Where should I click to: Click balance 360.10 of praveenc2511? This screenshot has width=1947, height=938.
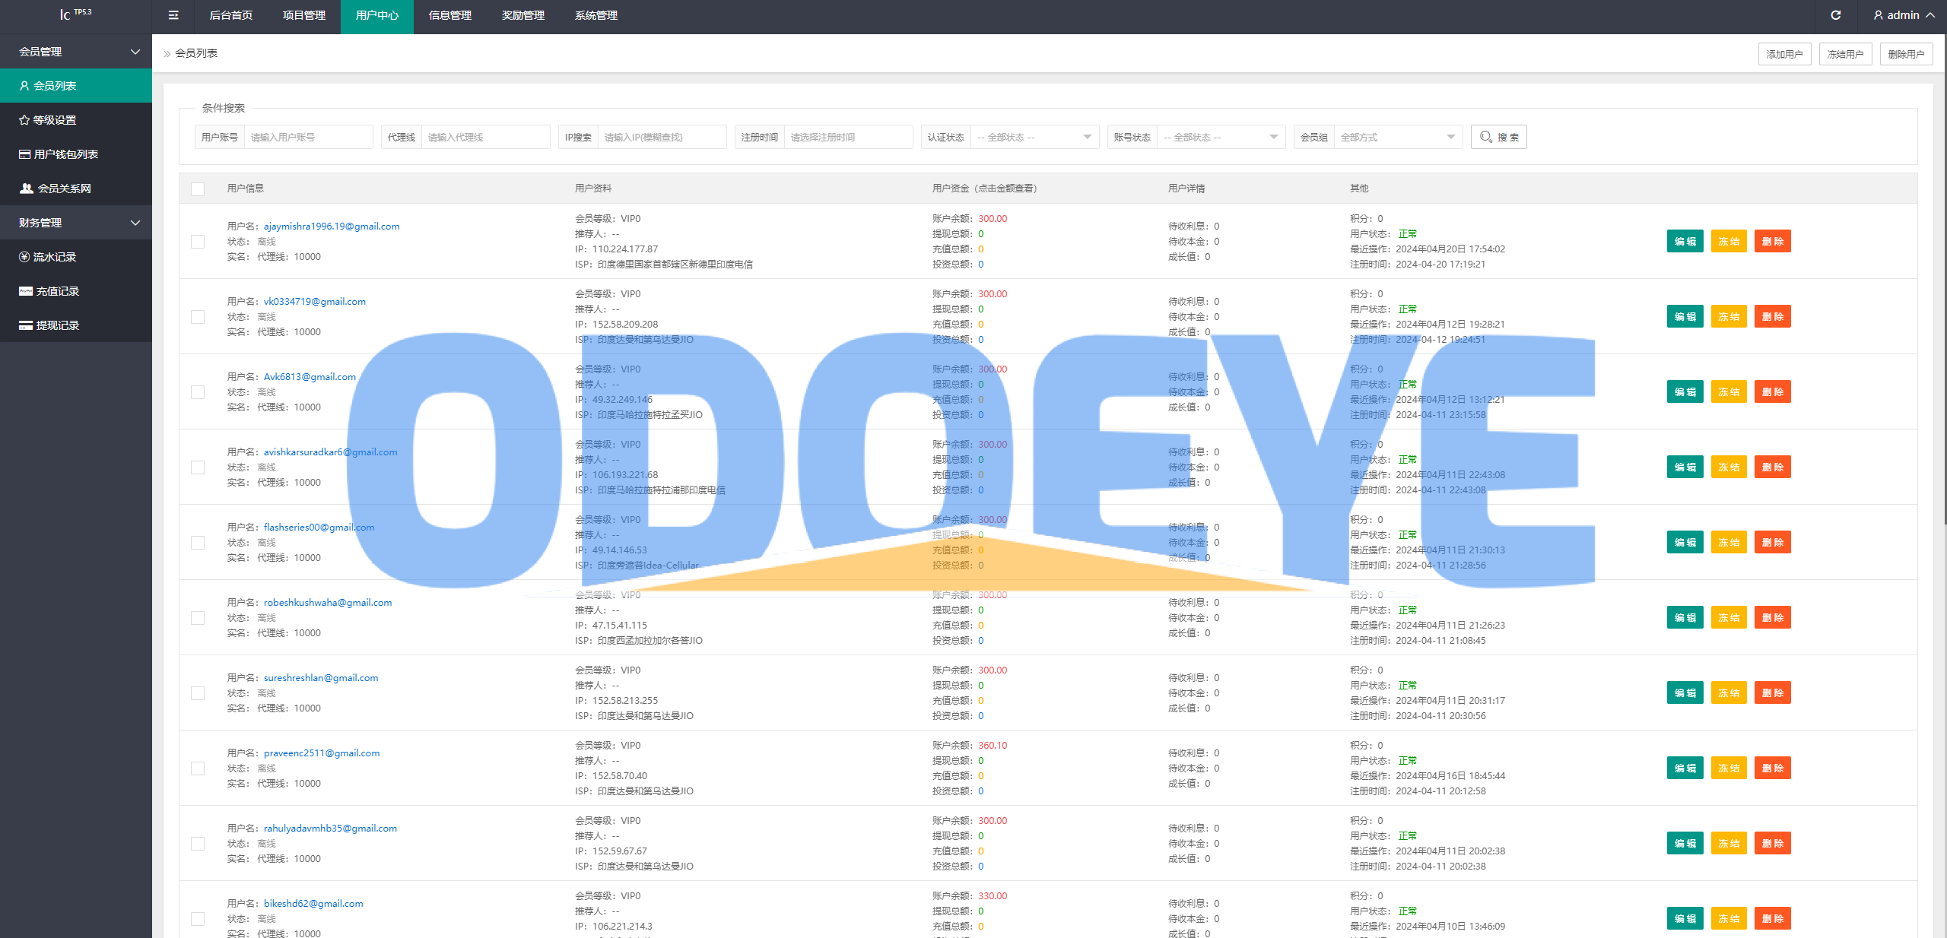tap(993, 746)
